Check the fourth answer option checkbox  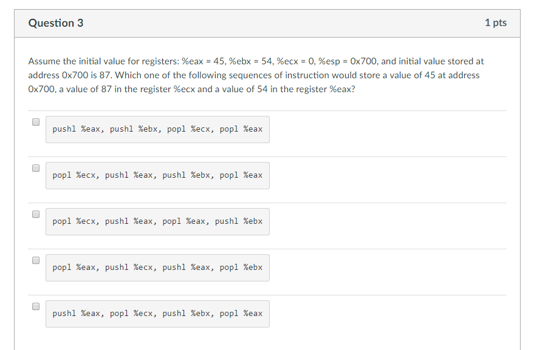(x=36, y=260)
